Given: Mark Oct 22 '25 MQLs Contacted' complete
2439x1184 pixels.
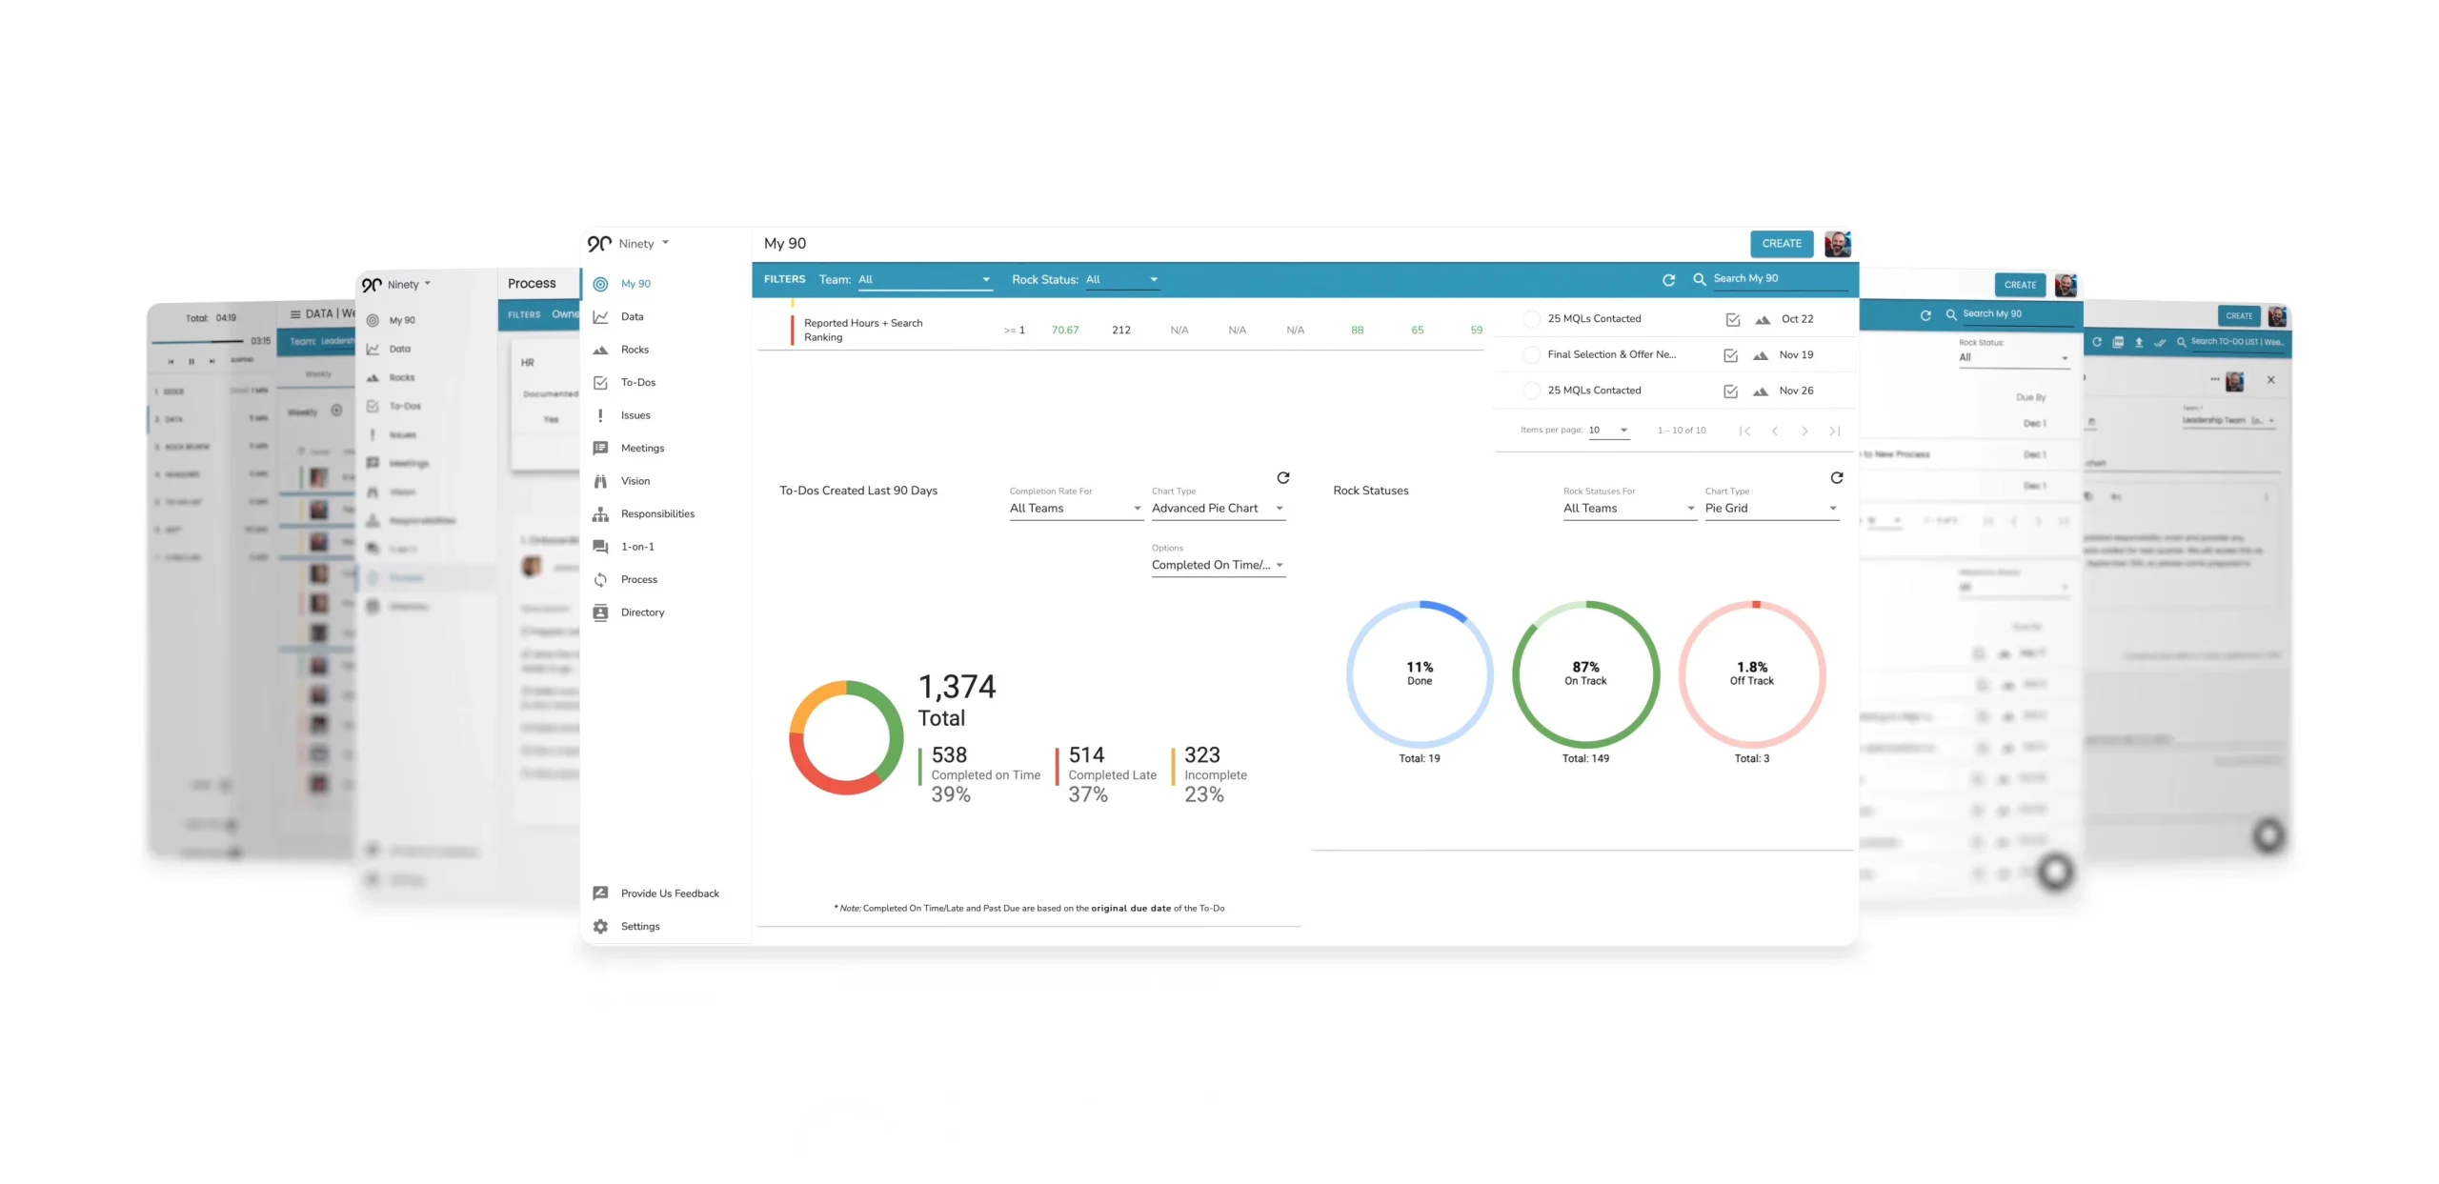Looking at the screenshot, I should coord(1531,319).
